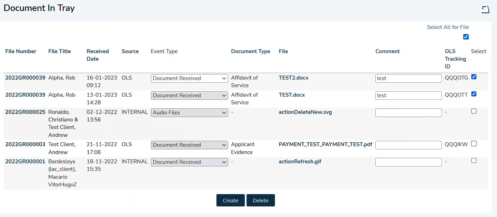The image size is (497, 217).
Task: Click the Comment field for TEST2.docx
Action: tap(408, 78)
